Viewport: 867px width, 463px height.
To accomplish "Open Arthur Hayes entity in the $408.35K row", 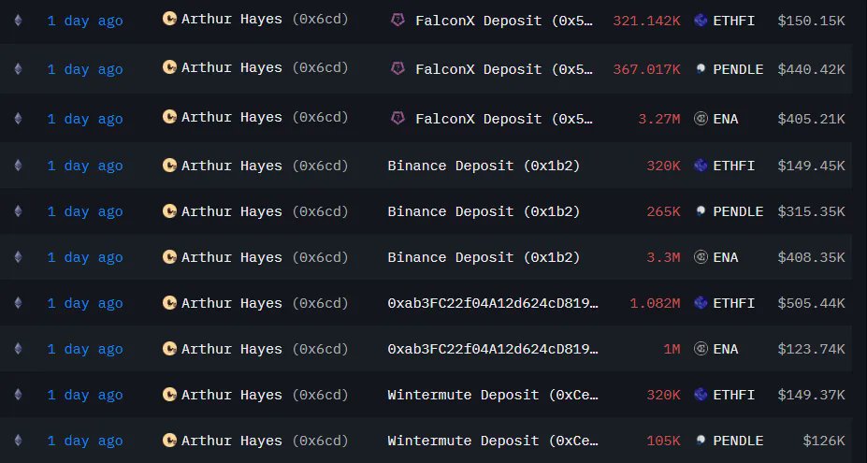I will tap(232, 256).
